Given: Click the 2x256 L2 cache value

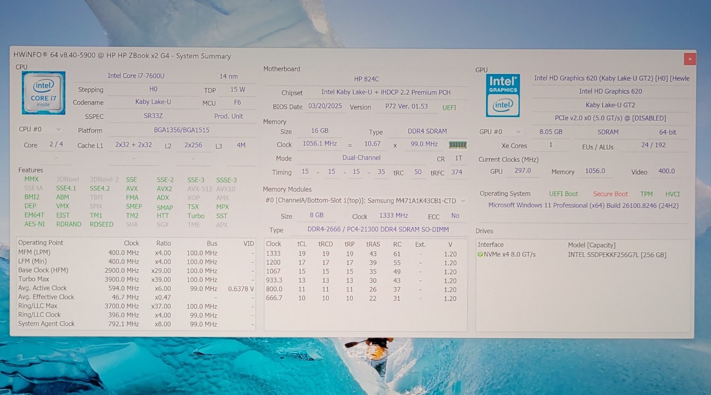Looking at the screenshot, I should pos(193,145).
